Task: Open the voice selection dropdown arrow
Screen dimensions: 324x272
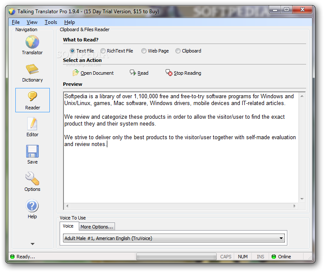Action: 281,238
